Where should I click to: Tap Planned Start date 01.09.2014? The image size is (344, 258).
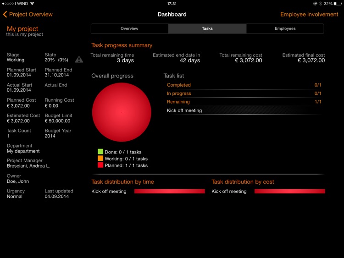(19, 75)
